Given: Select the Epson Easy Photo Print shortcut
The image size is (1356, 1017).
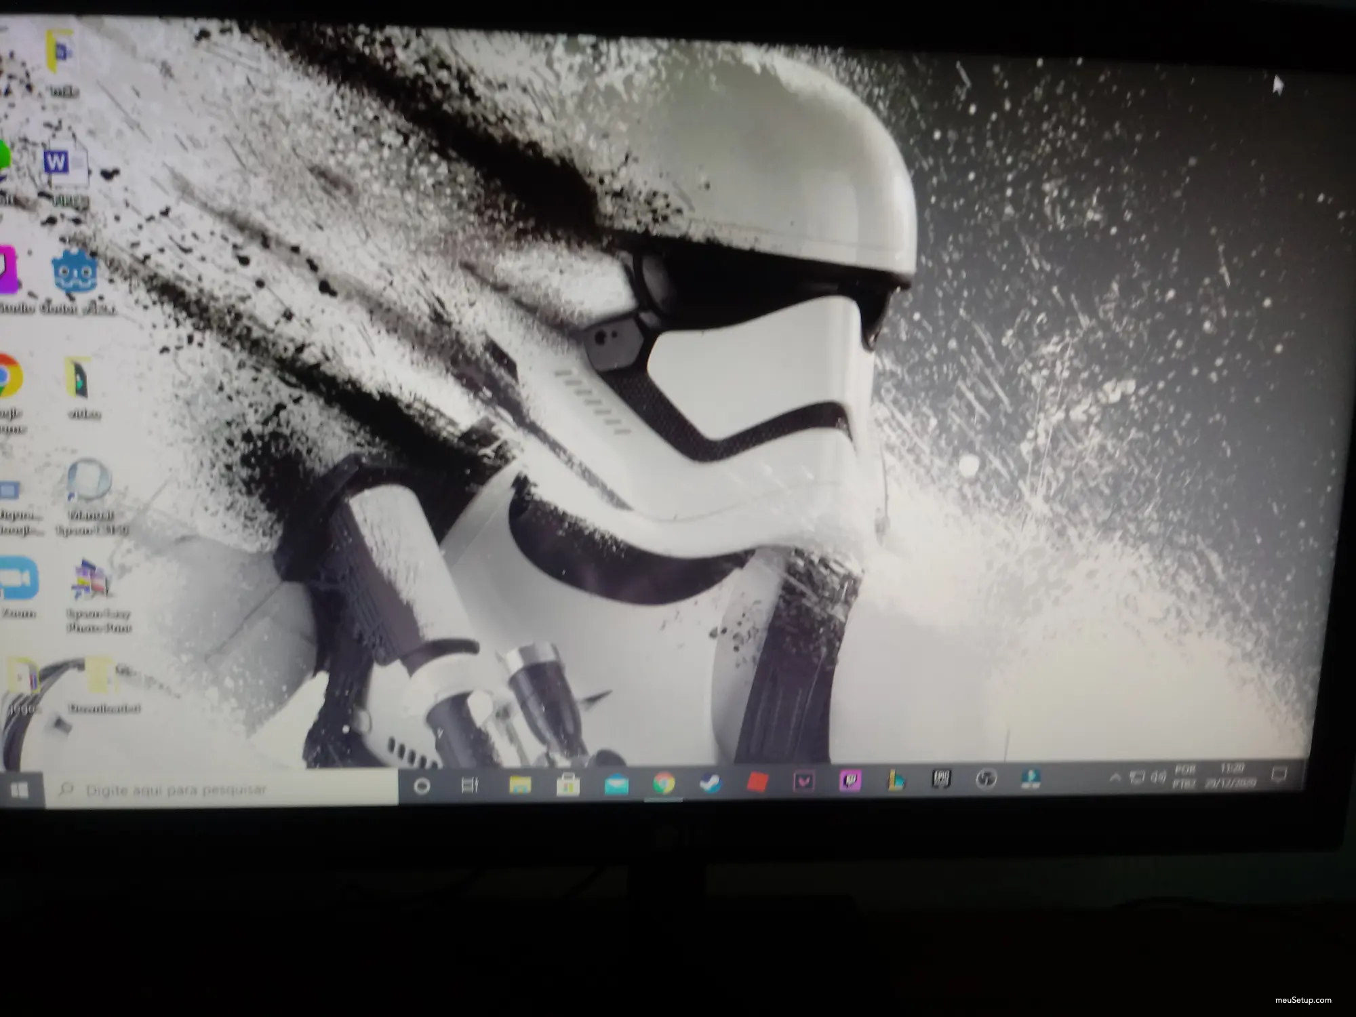Looking at the screenshot, I should pyautogui.click(x=97, y=597).
